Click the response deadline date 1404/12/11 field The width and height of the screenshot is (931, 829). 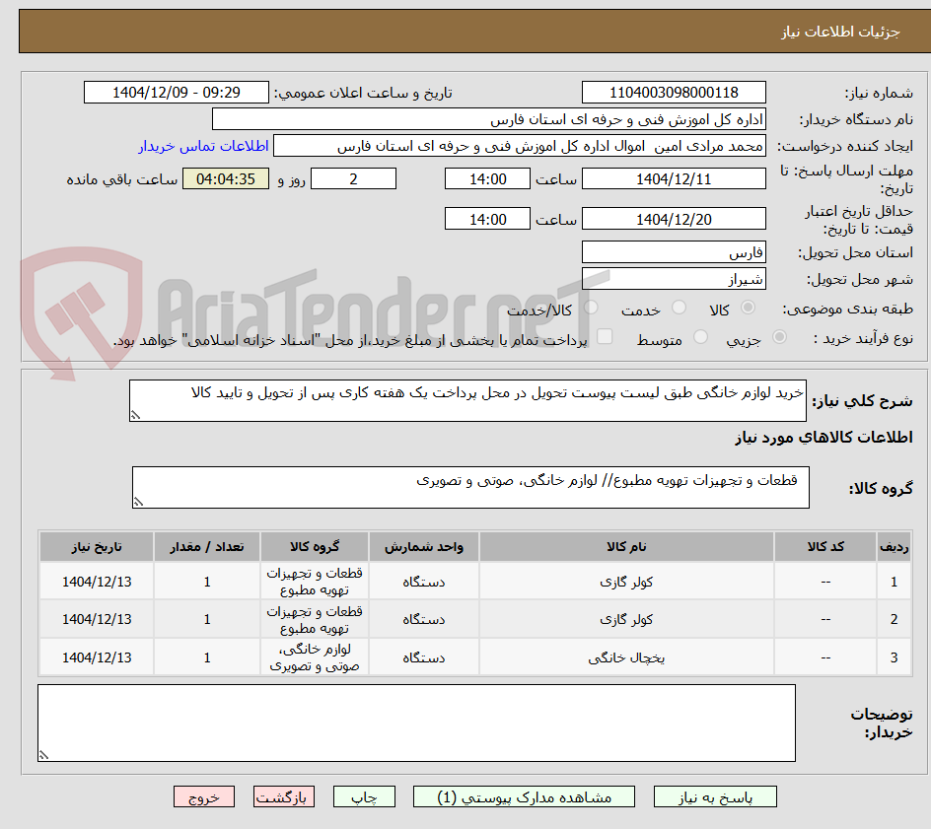674,178
